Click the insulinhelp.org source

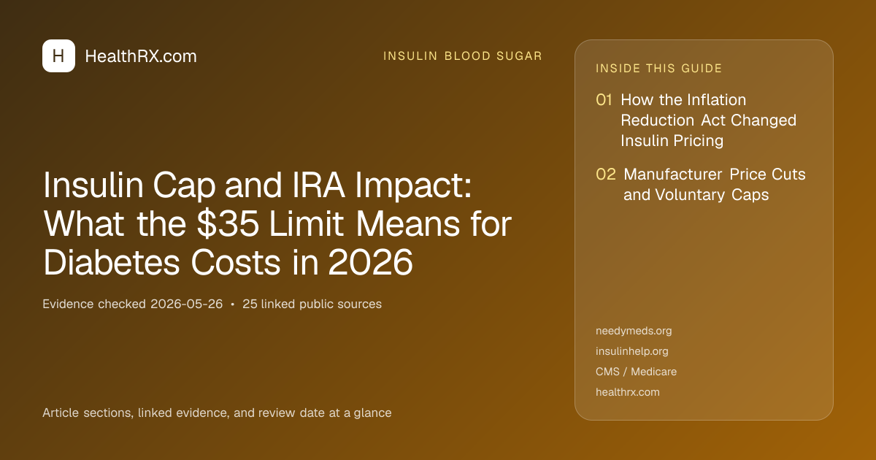tap(632, 351)
